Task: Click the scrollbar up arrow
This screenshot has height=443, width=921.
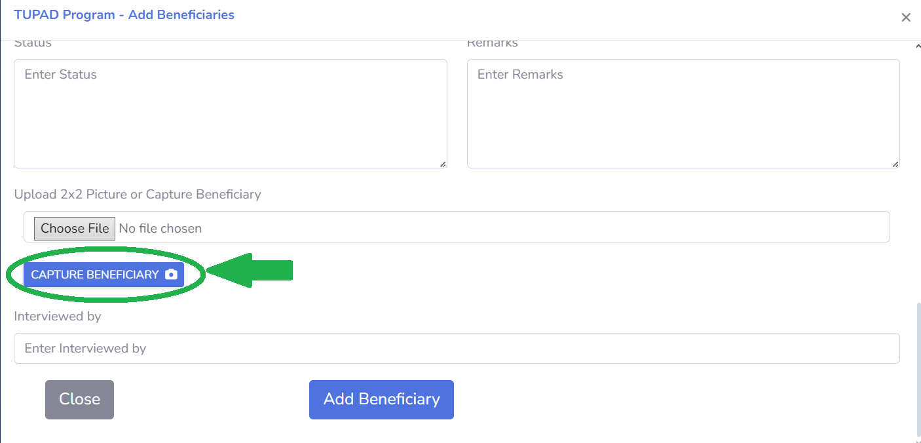Action: 917,46
